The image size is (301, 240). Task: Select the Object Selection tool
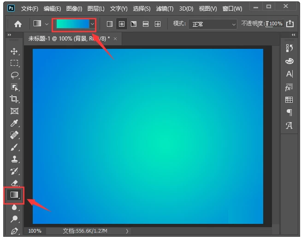(x=14, y=87)
